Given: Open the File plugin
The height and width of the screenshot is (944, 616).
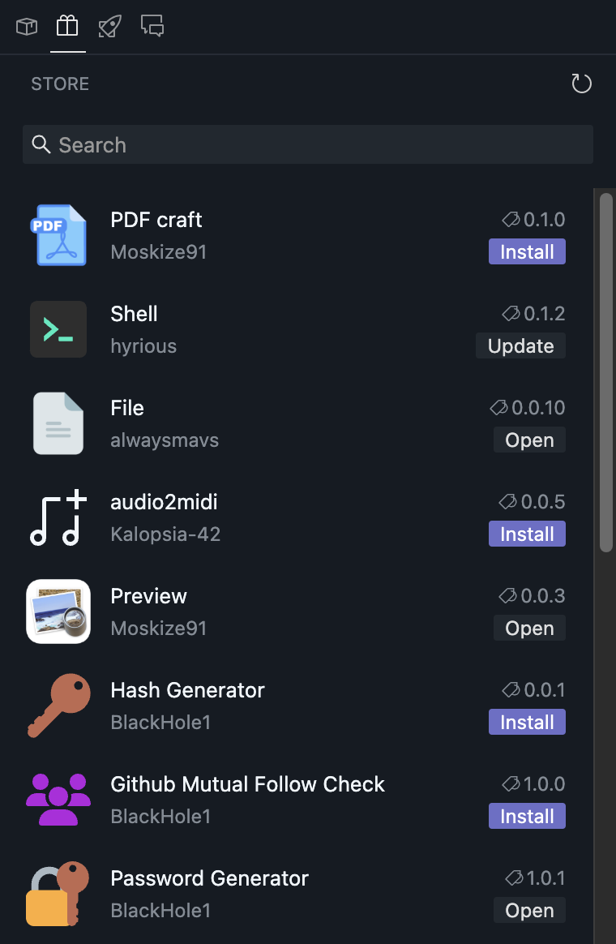Looking at the screenshot, I should pos(529,440).
